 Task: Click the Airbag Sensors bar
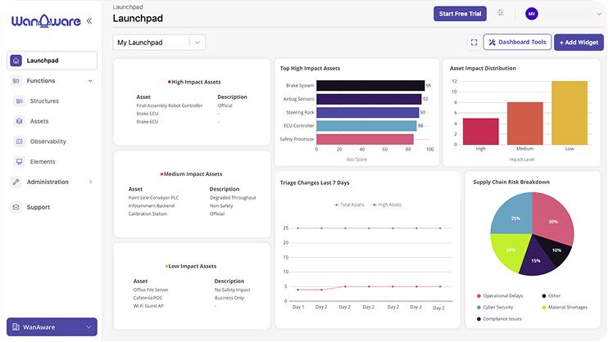tap(369, 99)
